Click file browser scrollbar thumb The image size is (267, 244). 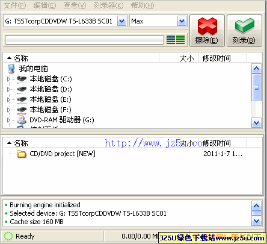tap(256, 87)
